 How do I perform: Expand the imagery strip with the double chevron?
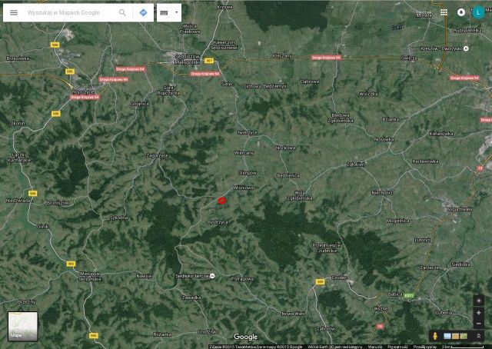click(478, 336)
